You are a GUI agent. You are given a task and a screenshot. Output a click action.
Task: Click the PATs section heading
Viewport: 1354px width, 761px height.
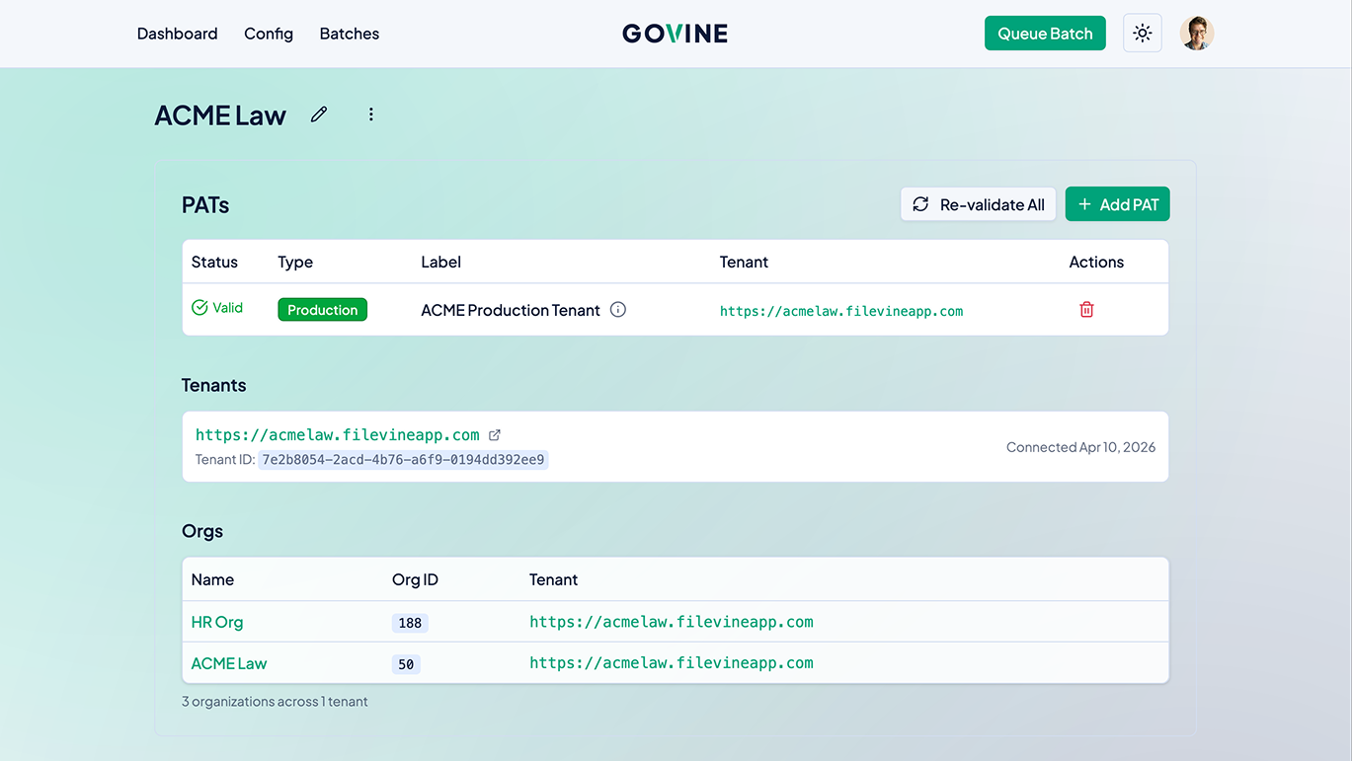click(x=205, y=205)
